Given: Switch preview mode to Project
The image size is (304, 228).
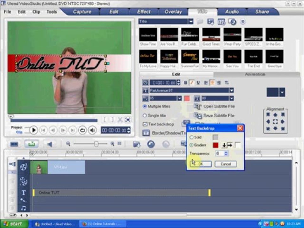Looking at the screenshot, I should click(x=17, y=127).
